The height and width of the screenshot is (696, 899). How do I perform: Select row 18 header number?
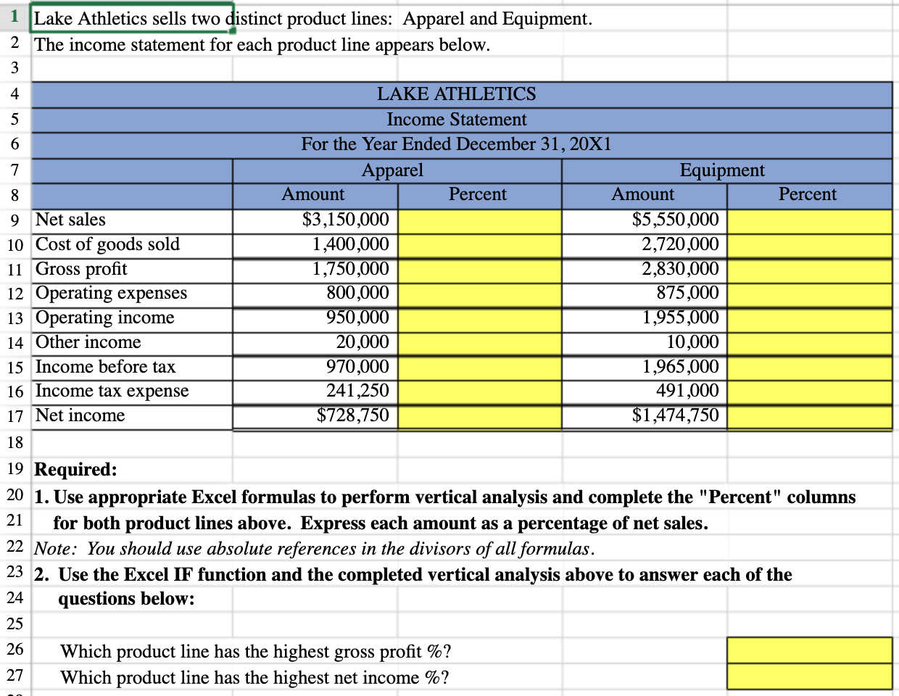[x=15, y=443]
